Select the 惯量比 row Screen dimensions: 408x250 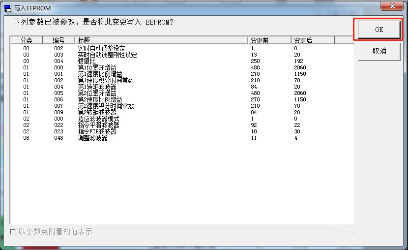coord(182,61)
